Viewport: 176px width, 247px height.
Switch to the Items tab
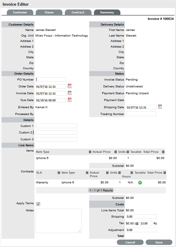49,12
